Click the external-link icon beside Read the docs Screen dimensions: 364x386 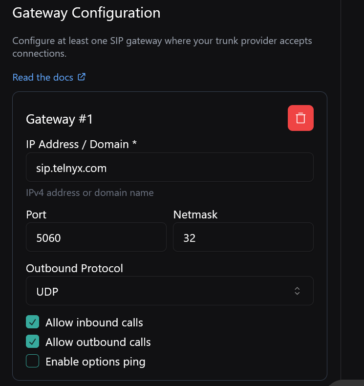coord(82,77)
